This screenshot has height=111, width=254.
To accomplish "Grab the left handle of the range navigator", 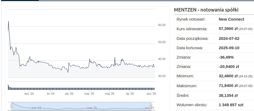I will pyautogui.click(x=12, y=106).
